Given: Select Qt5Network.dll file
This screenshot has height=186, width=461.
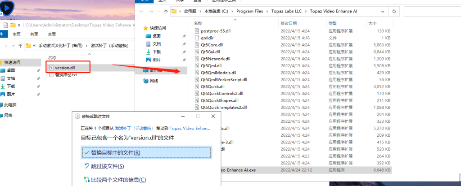Looking at the screenshot, I should [x=212, y=59].
